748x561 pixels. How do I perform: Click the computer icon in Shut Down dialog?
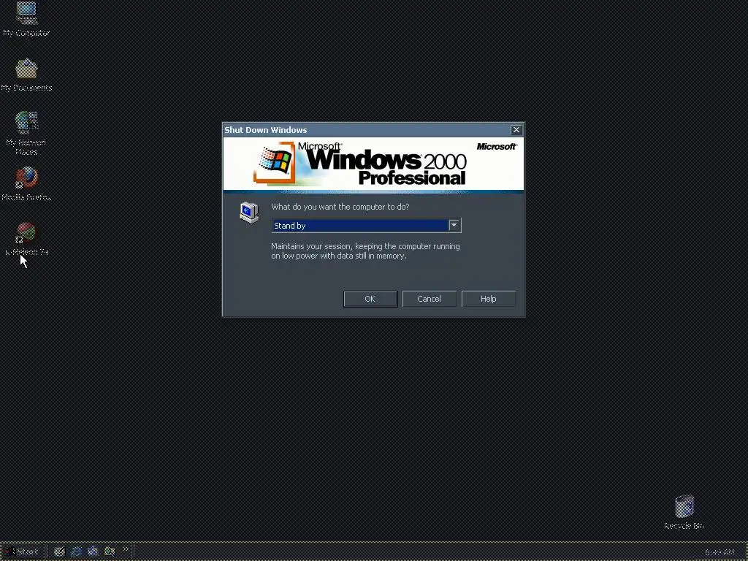(x=249, y=213)
